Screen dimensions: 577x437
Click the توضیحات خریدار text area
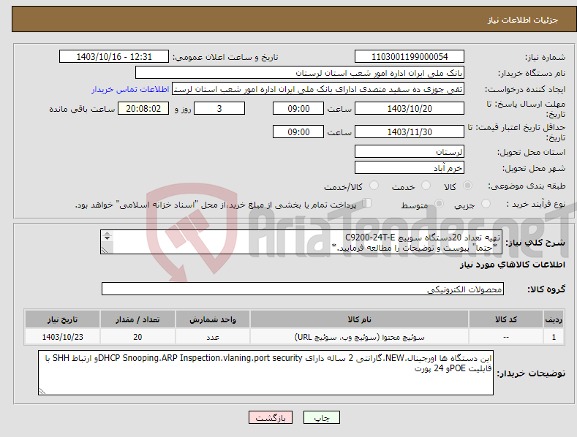coord(265,373)
